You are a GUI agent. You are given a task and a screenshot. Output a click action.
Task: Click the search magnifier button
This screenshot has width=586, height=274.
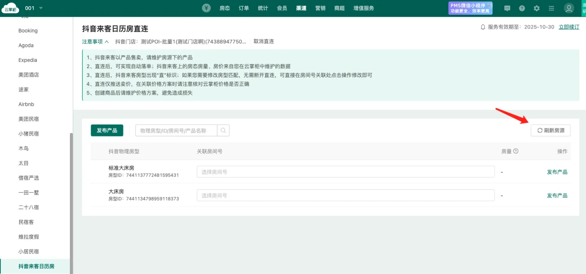(223, 131)
